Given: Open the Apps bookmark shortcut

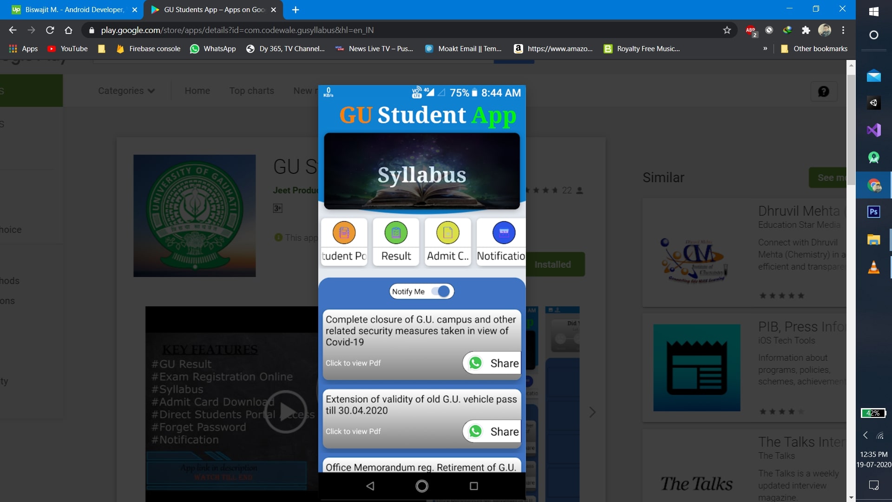Looking at the screenshot, I should (23, 49).
